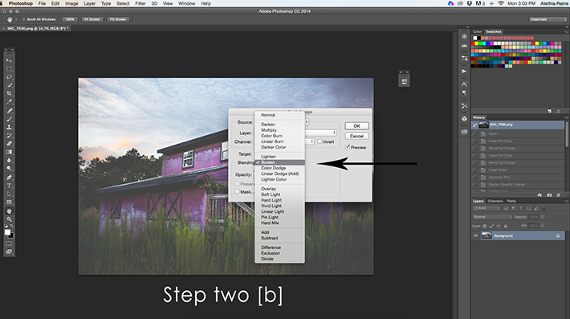Screen dimensions: 570x319
Task: Select the Brush tool
Action: [x=9, y=119]
